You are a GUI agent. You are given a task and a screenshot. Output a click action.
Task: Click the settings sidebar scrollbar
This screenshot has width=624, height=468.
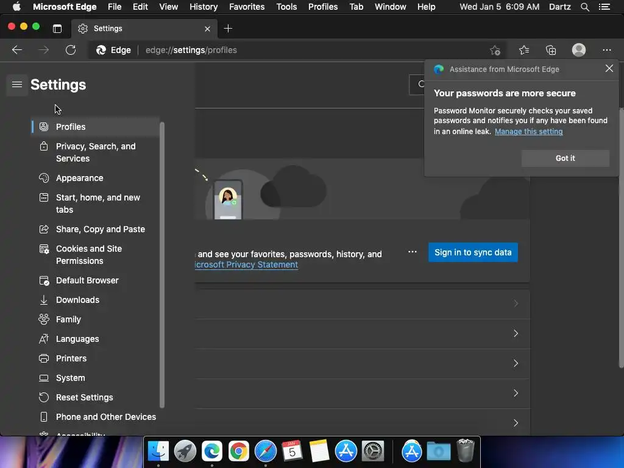[x=162, y=264]
